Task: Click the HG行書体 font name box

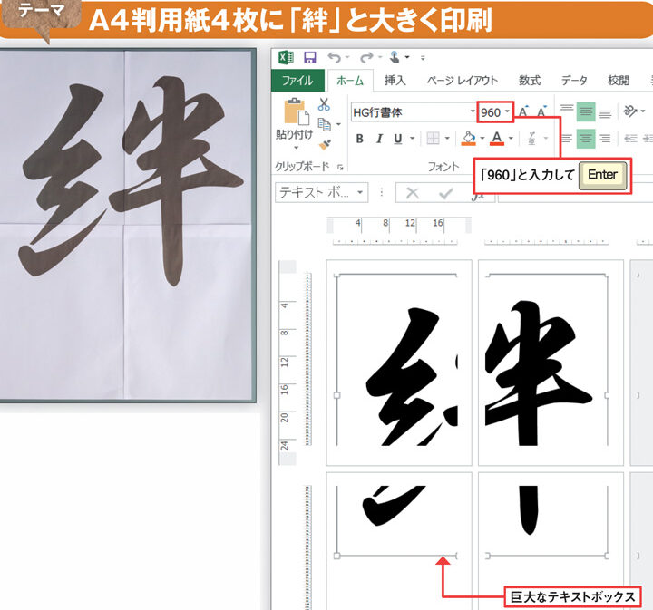Action: [410, 112]
